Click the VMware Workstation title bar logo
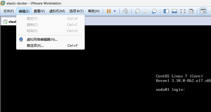 3,3
